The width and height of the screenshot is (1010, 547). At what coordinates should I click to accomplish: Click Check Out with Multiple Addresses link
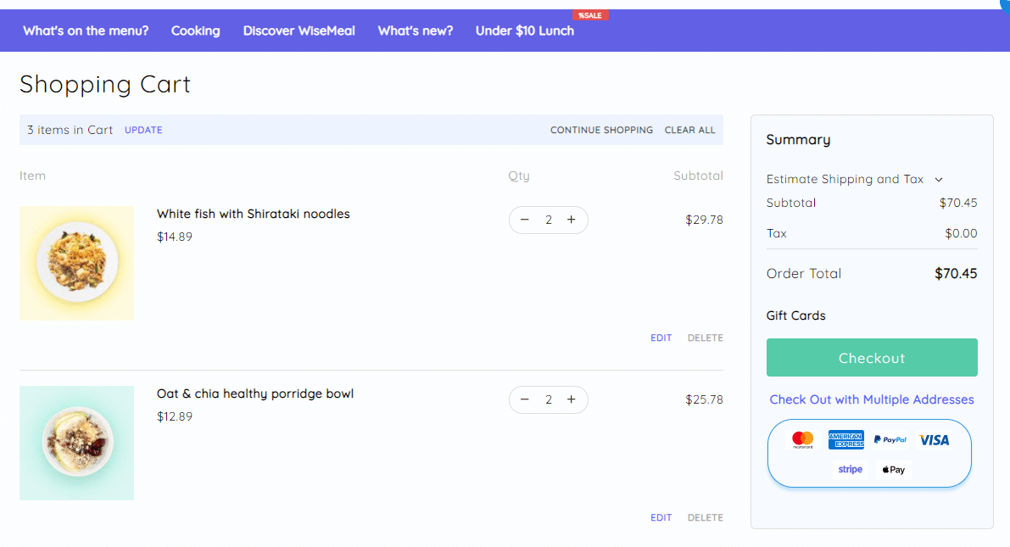pyautogui.click(x=872, y=399)
